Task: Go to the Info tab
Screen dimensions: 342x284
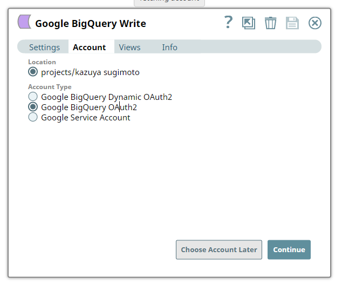Action: [x=169, y=47]
